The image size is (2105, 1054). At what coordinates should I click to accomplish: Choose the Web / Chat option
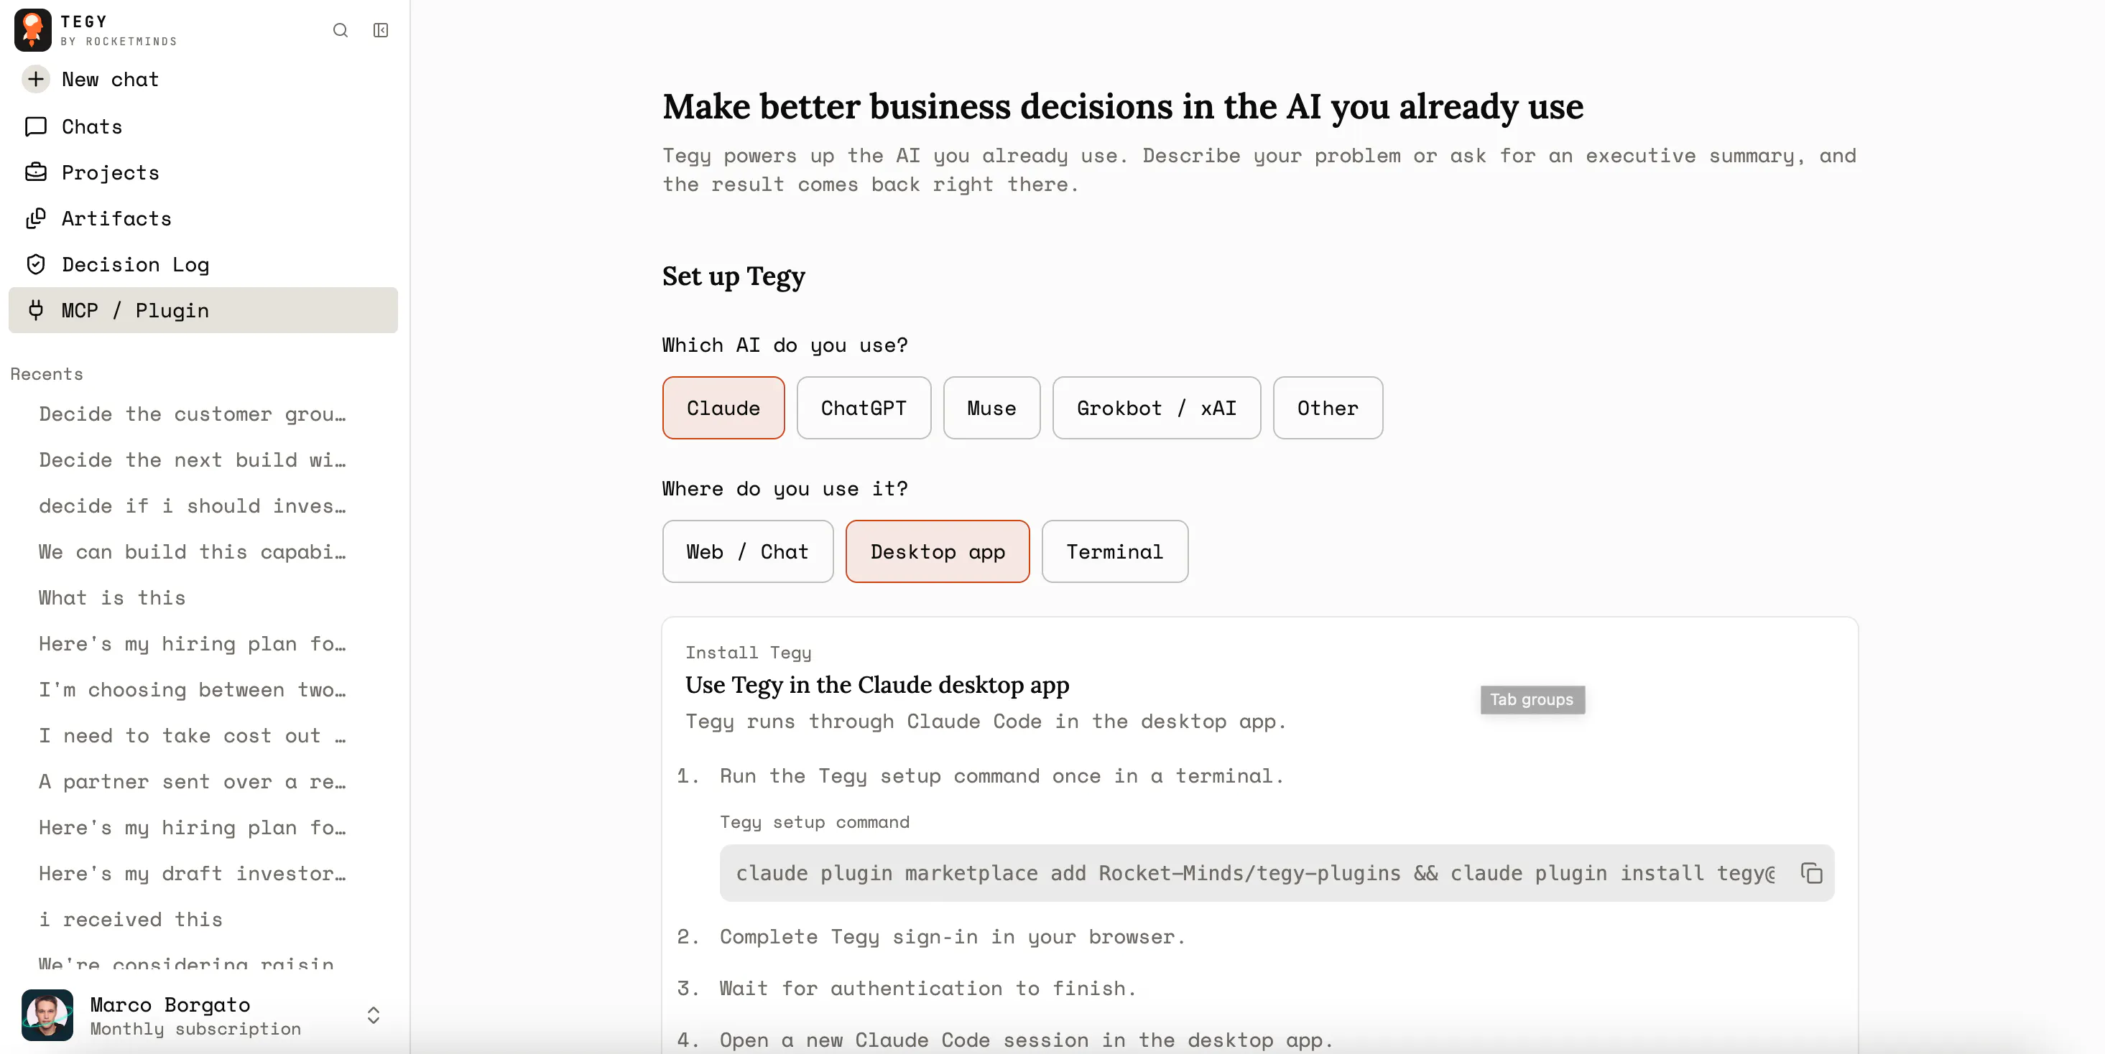pos(748,551)
